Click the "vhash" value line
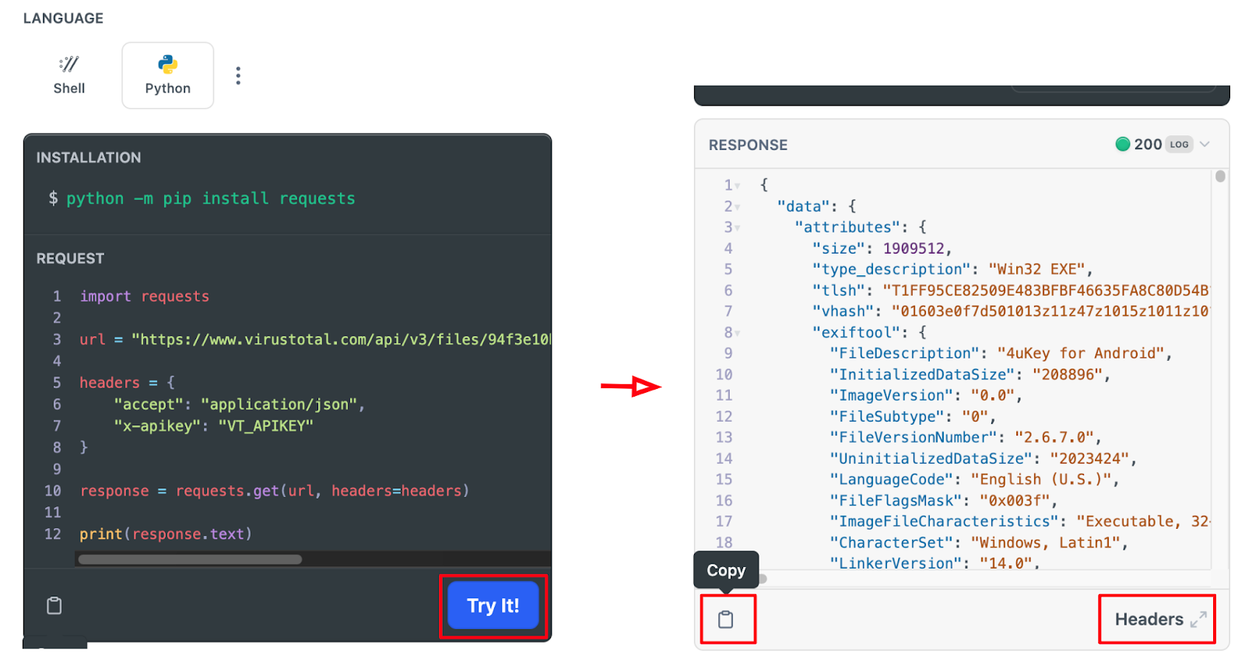This screenshot has width=1245, height=672. click(x=1011, y=311)
